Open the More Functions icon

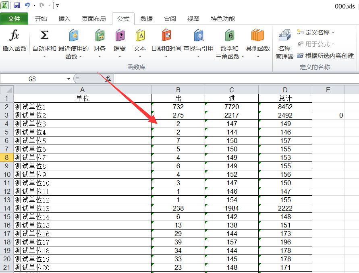pyautogui.click(x=258, y=35)
